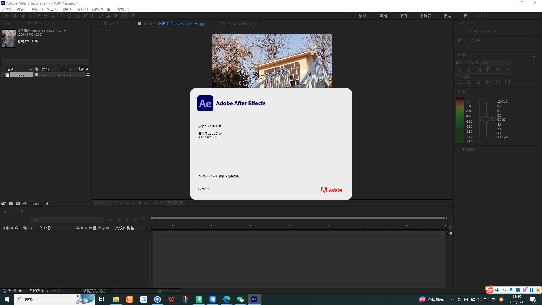Open the 效果(T) menu

[x=67, y=9]
